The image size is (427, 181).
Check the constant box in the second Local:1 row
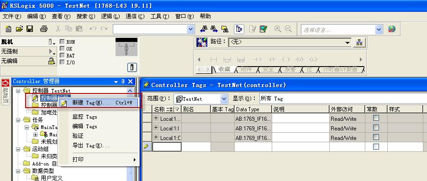(376, 128)
